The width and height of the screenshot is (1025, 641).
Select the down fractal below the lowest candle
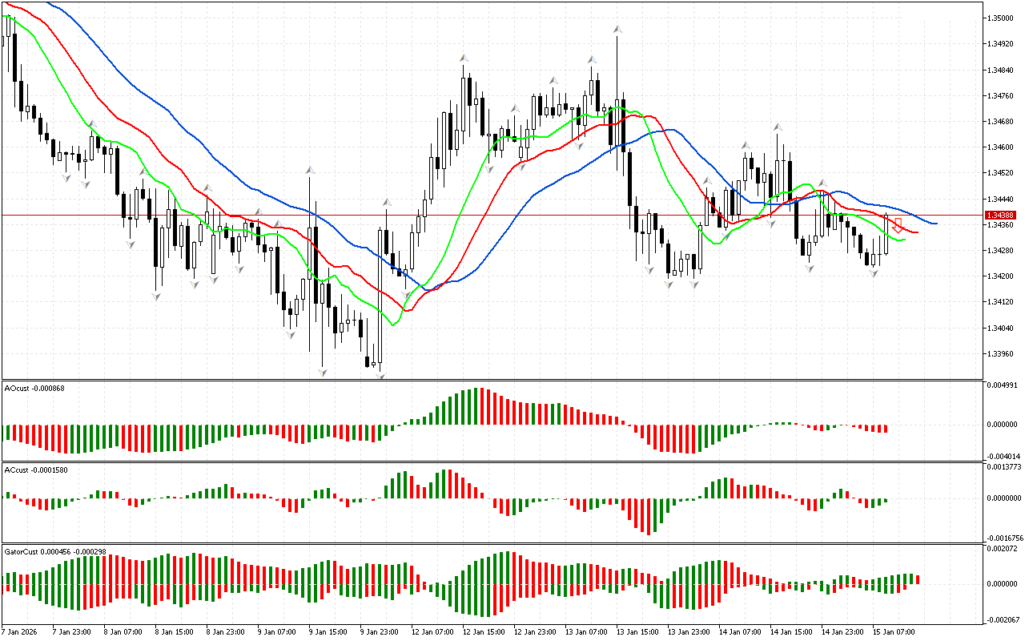click(x=380, y=374)
